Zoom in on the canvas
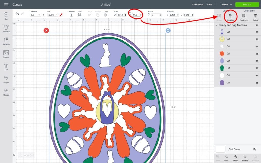 click(32, 155)
